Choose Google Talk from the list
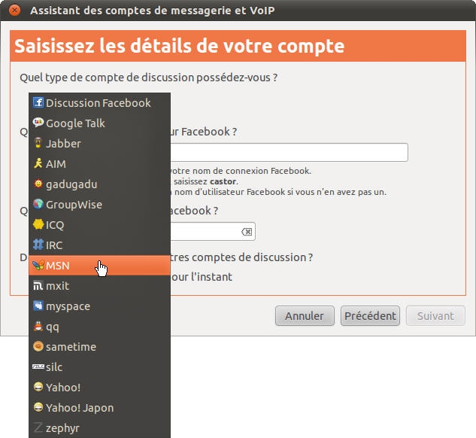 [x=99, y=123]
